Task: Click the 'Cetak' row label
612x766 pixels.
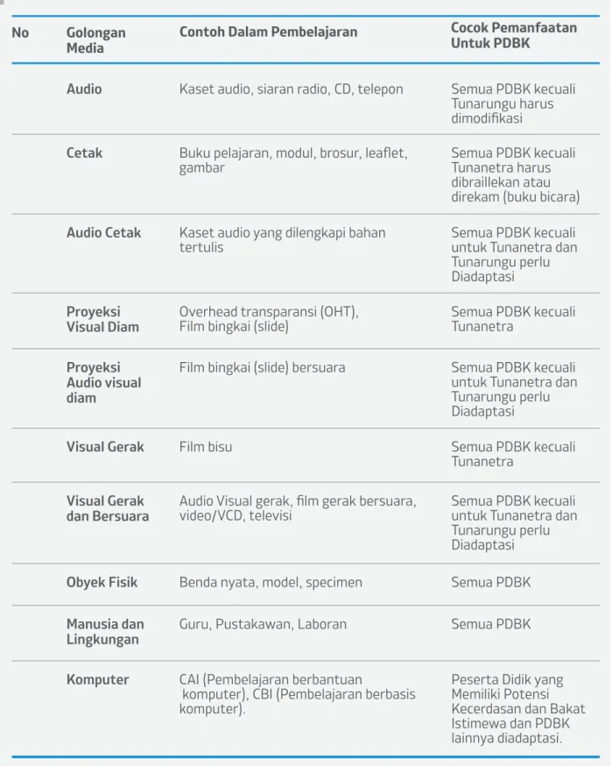Action: click(x=84, y=152)
